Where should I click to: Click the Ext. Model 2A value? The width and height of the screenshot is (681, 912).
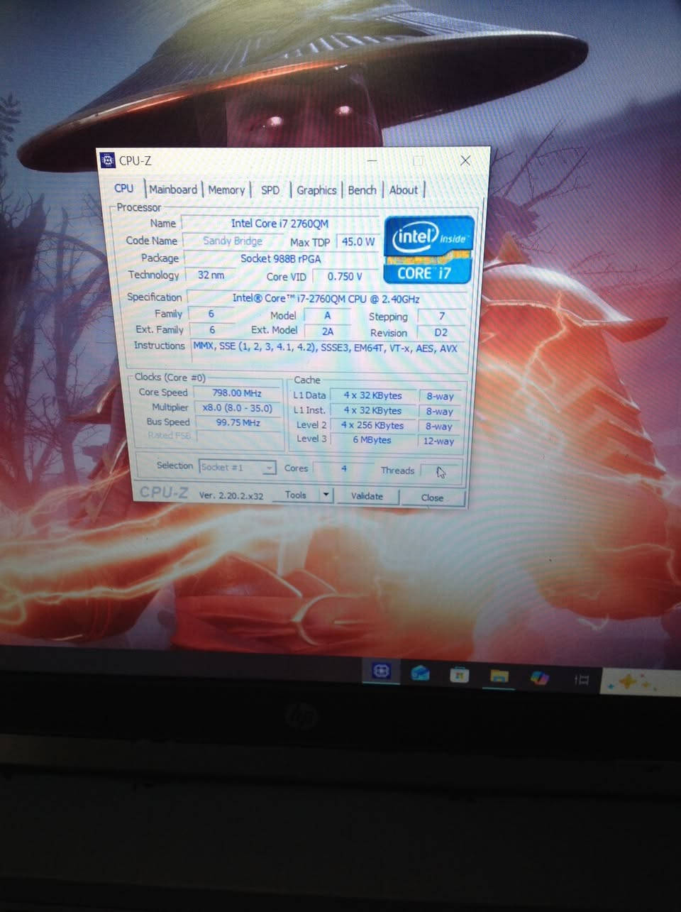click(328, 331)
